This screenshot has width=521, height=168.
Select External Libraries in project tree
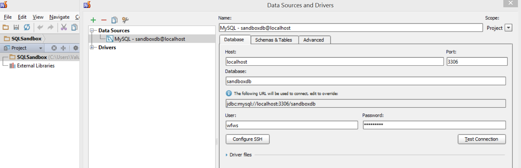36,66
